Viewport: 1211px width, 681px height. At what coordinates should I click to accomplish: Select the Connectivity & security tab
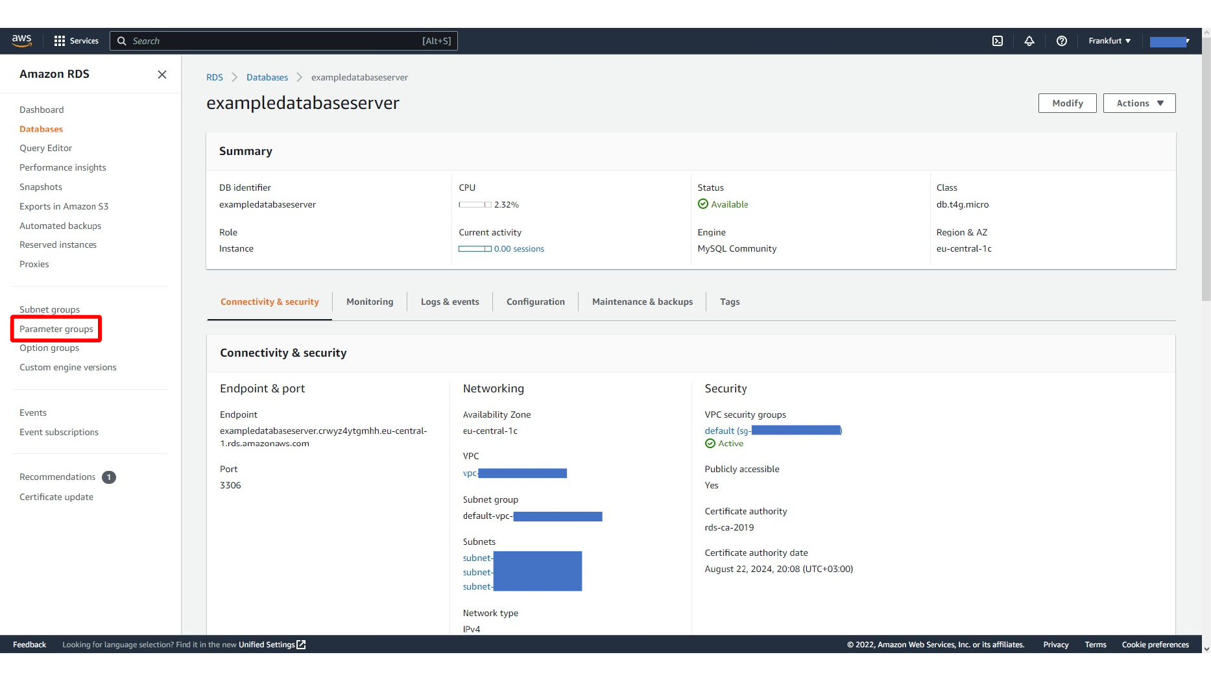pos(270,302)
